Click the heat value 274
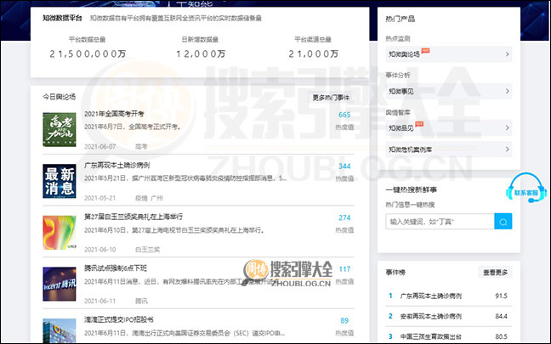Screen dimensions: 551x344 (x=344, y=217)
